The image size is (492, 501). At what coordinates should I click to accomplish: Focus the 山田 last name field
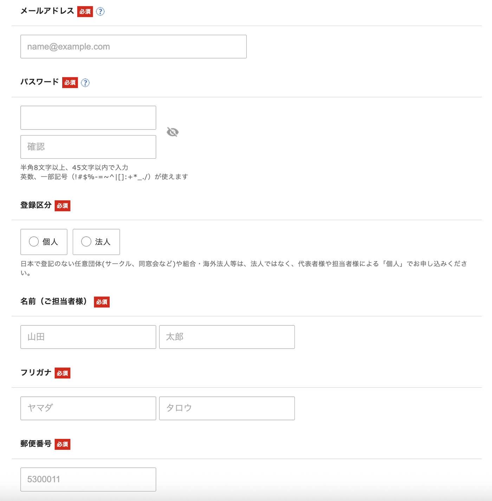[88, 337]
